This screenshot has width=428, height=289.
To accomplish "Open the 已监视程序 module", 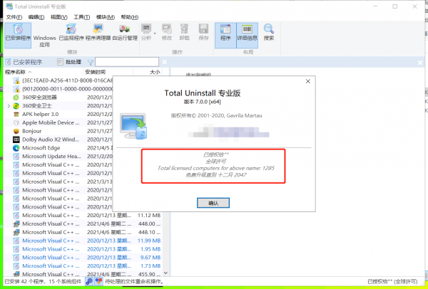I will [71, 36].
